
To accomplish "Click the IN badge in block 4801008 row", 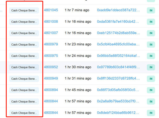I will (151, 22).
